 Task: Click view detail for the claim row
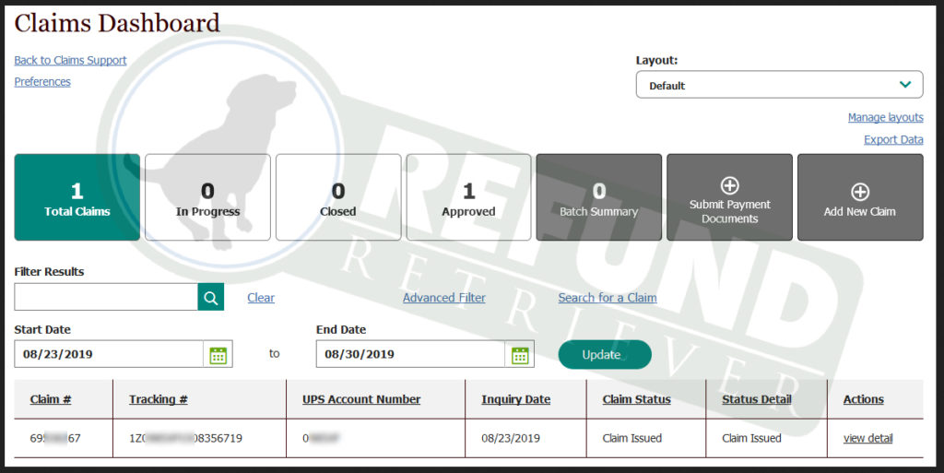tap(867, 439)
